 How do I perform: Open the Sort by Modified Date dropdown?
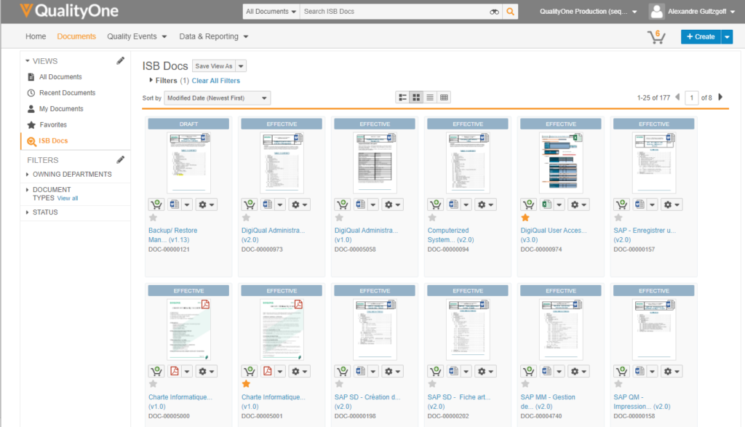(x=217, y=98)
